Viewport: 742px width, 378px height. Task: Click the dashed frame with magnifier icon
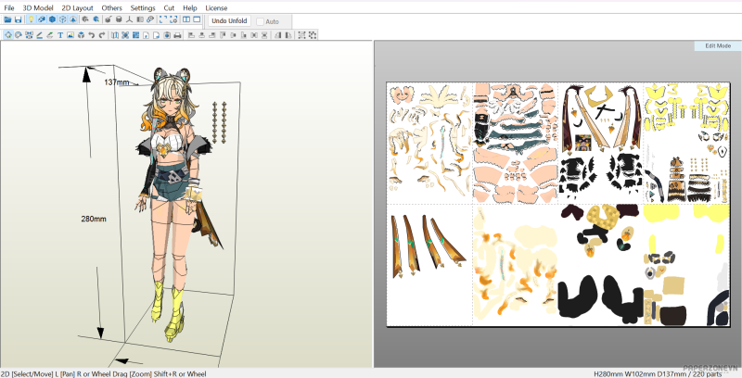(173, 19)
